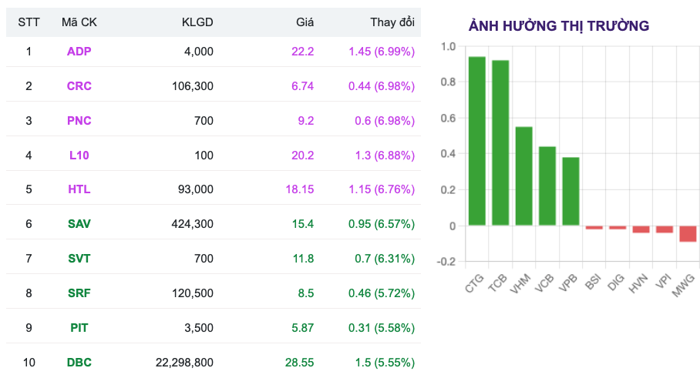Open the PIT ticker link
This screenshot has height=378, width=700.
[x=79, y=328]
